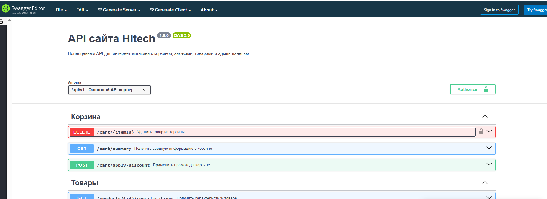Click the /cart/summary path text
The height and width of the screenshot is (199, 547).
click(x=114, y=149)
